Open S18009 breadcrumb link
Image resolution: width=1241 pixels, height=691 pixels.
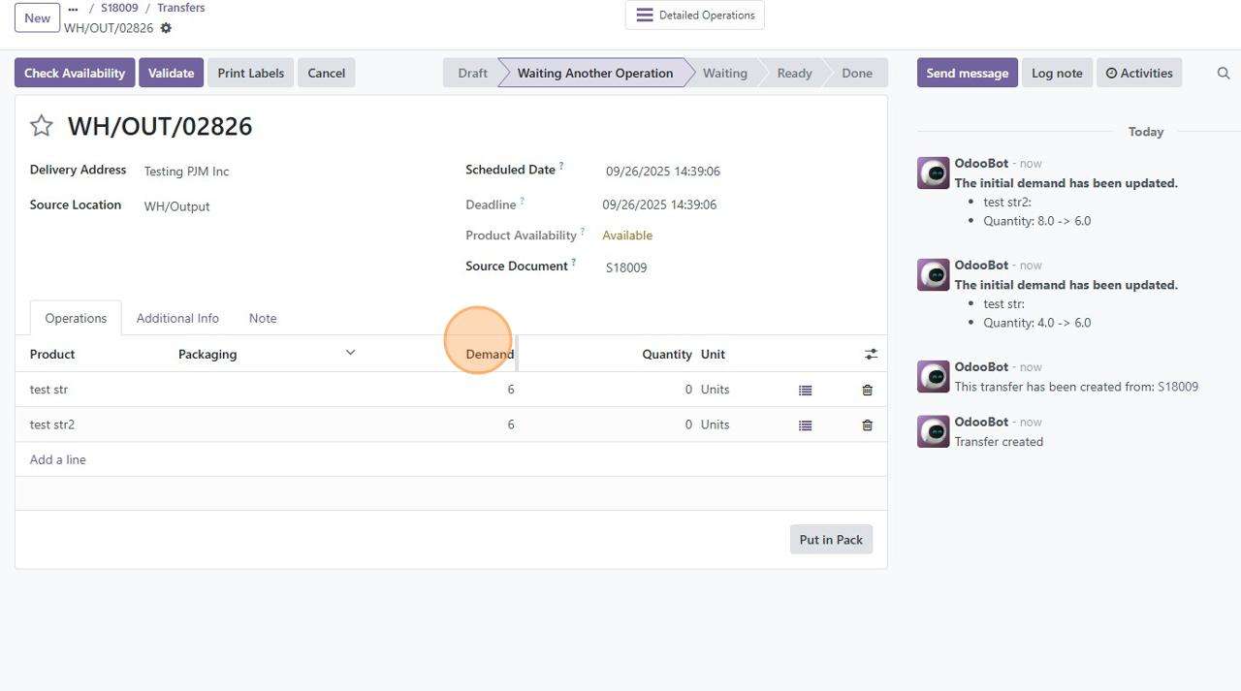[119, 8]
